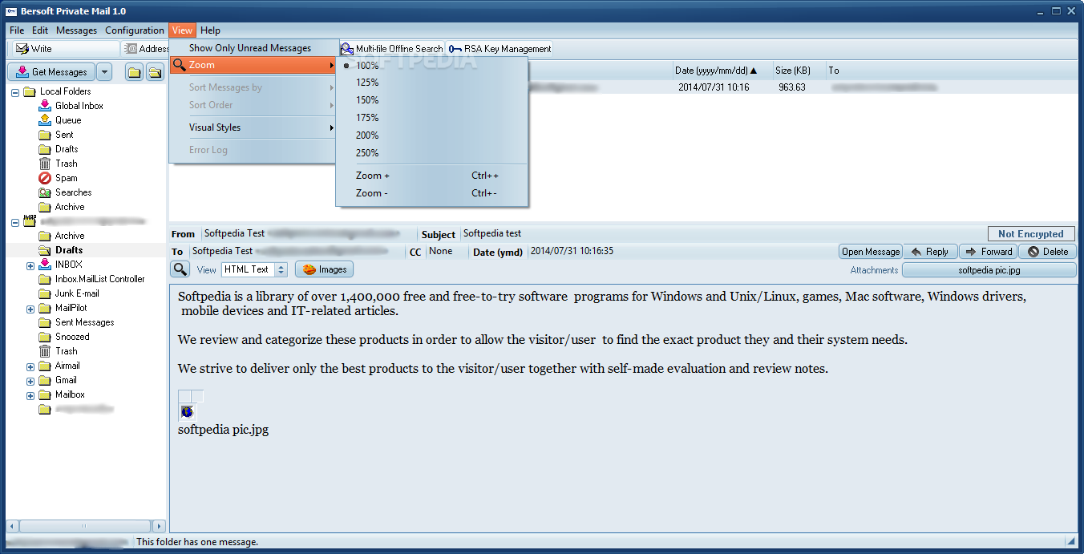Screen dimensions: 1084x554
Task: Open Junk E-mail folder
Action: (77, 293)
